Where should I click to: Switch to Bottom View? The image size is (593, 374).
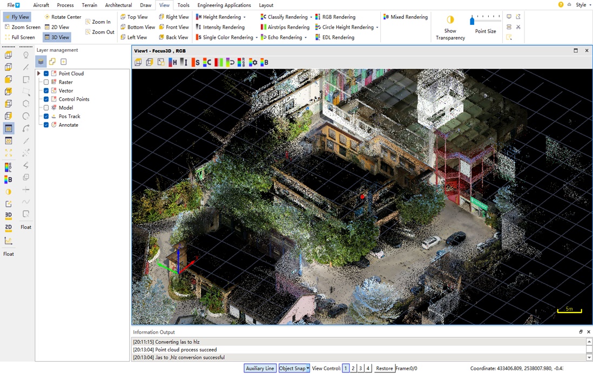(x=138, y=27)
